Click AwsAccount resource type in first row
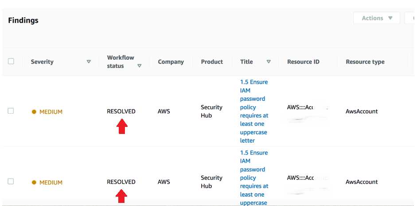416x206 pixels. pyautogui.click(x=362, y=111)
